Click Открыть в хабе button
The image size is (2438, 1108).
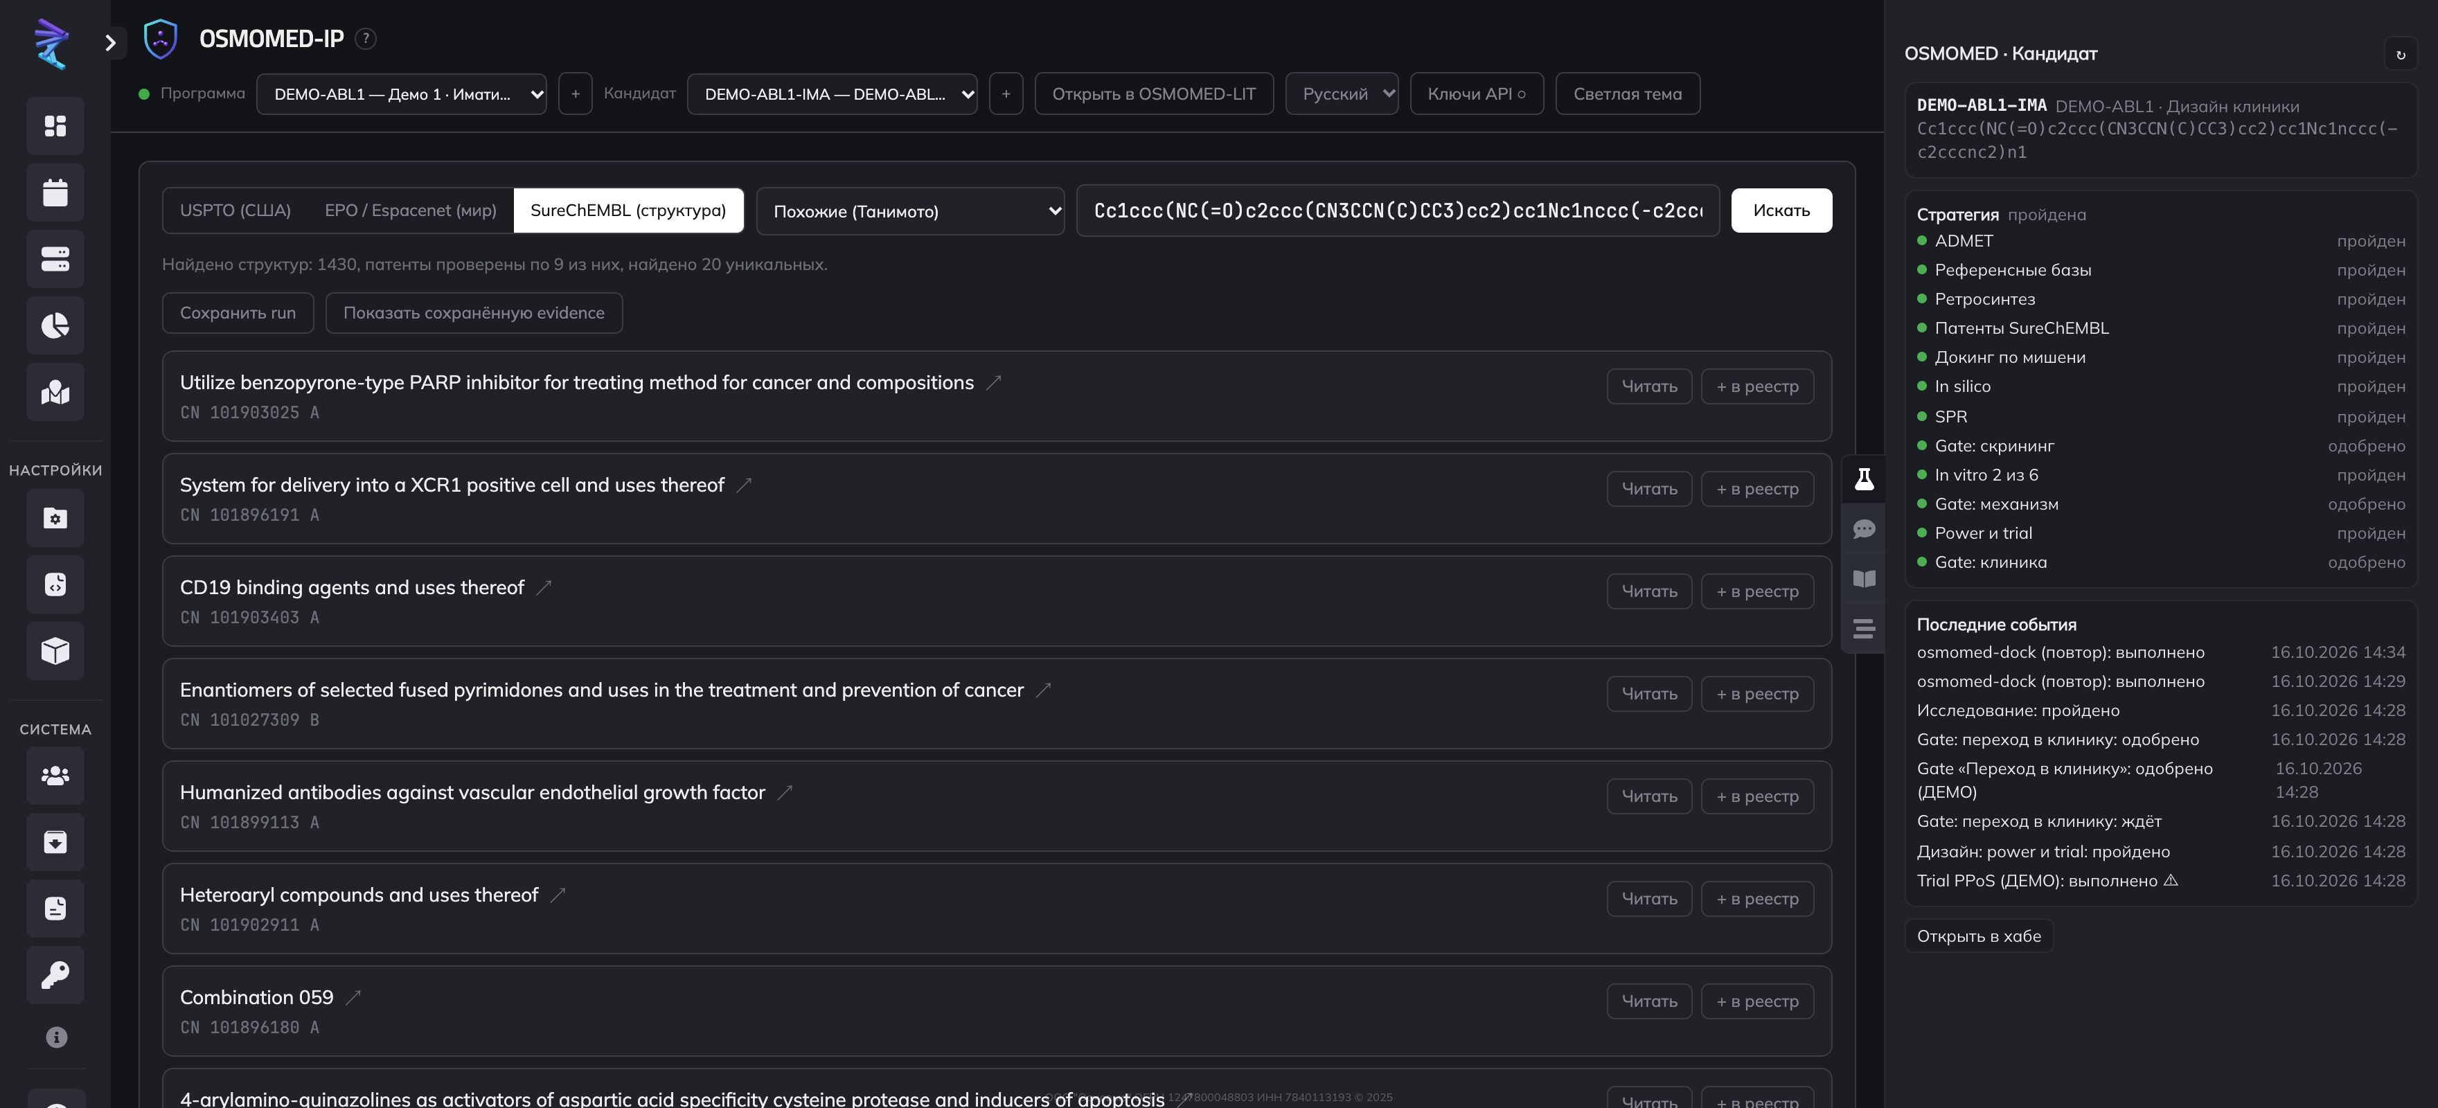pos(1978,936)
